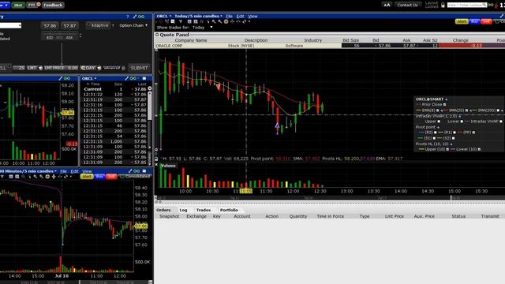Click the Feedback button
505x284 pixels.
click(53, 5)
